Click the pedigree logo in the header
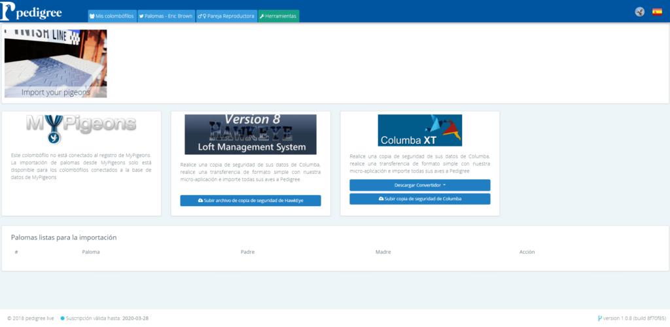 pyautogui.click(x=34, y=11)
